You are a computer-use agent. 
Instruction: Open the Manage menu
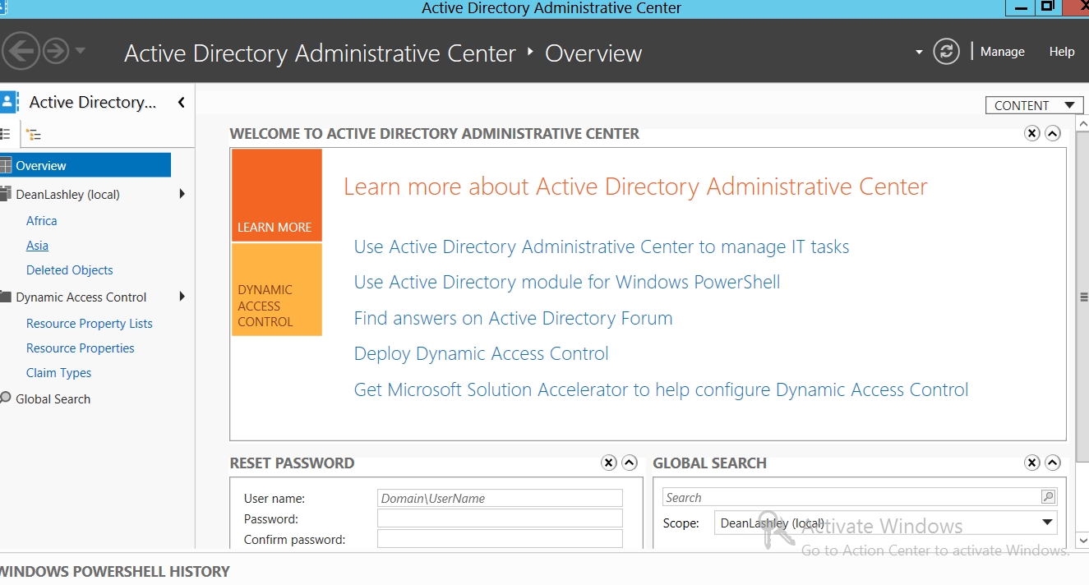tap(1002, 52)
